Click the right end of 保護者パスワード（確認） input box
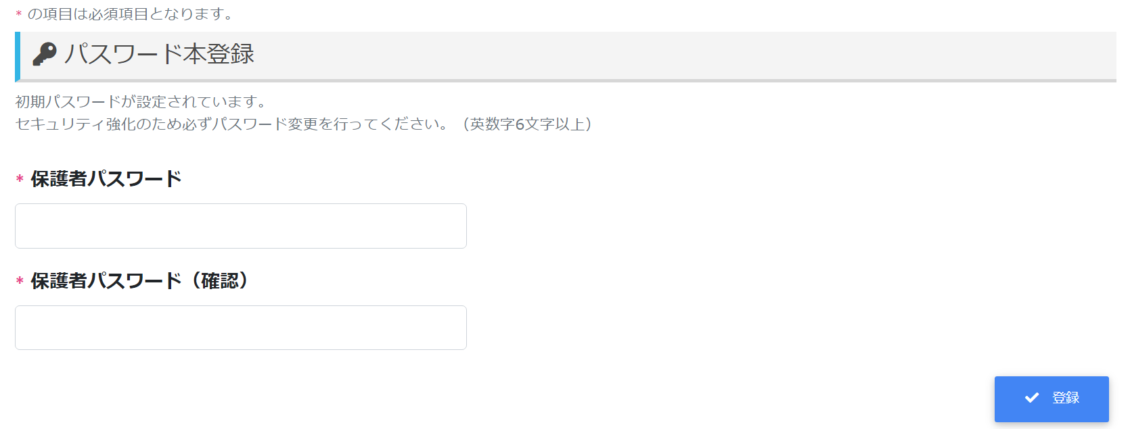Viewport: 1130px width, 429px height. 453,328
